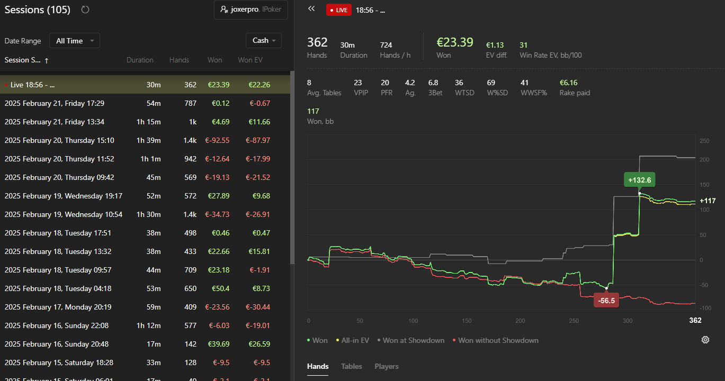Toggle the All-in EV line in legend
This screenshot has width=725, height=381.
pyautogui.click(x=353, y=340)
